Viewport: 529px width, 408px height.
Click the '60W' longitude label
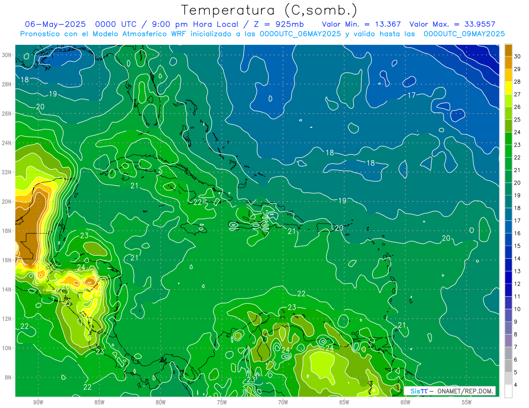(x=406, y=402)
